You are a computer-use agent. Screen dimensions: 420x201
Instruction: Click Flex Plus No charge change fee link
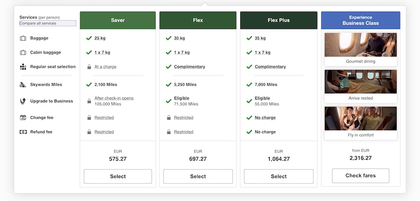point(265,118)
